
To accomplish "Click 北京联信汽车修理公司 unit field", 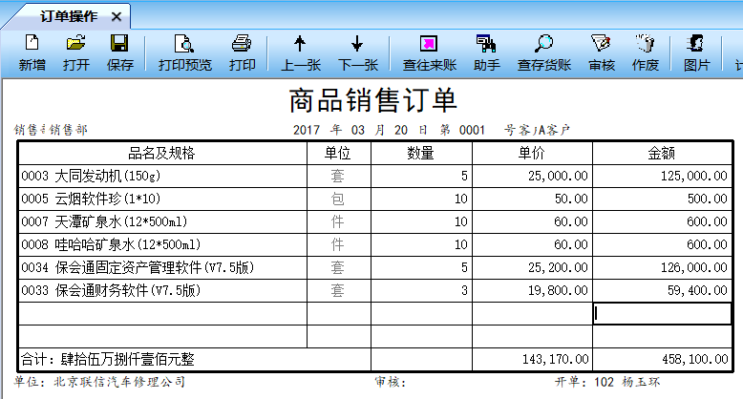I will click(119, 382).
